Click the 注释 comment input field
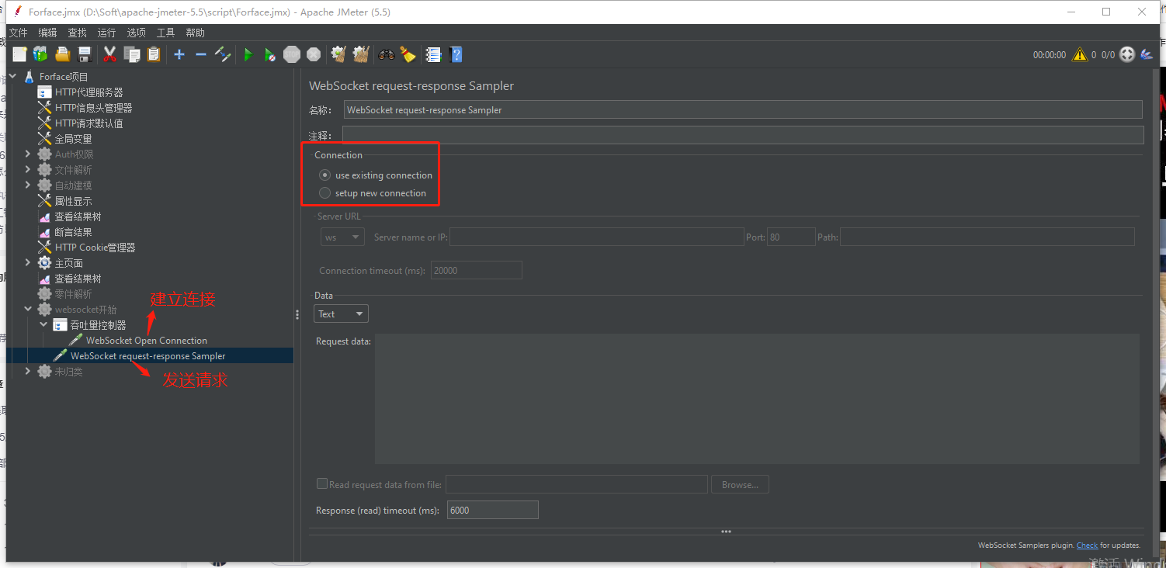This screenshot has width=1166, height=568. tap(743, 135)
